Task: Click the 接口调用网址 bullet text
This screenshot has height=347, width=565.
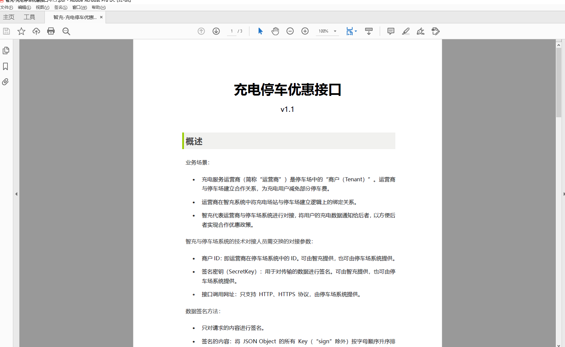Action: [x=282, y=294]
